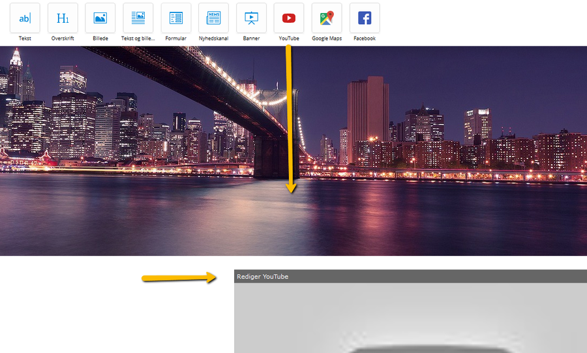Click the 'Tekst' label

point(25,38)
